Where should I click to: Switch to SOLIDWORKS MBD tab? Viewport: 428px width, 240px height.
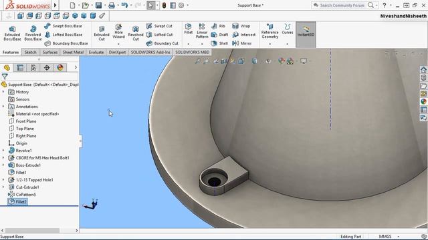point(192,52)
